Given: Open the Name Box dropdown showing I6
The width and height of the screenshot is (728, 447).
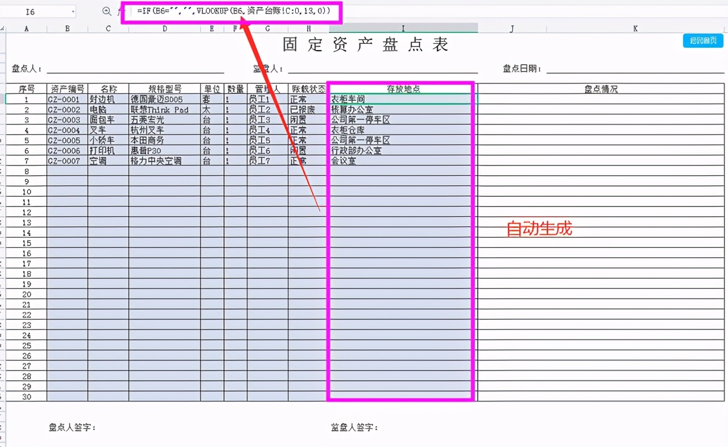Looking at the screenshot, I should click(x=72, y=11).
